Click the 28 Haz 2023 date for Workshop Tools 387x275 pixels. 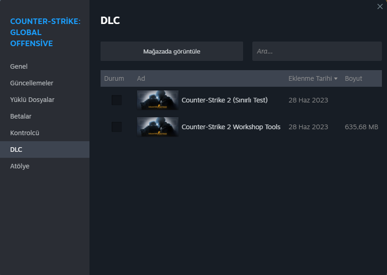click(x=308, y=127)
